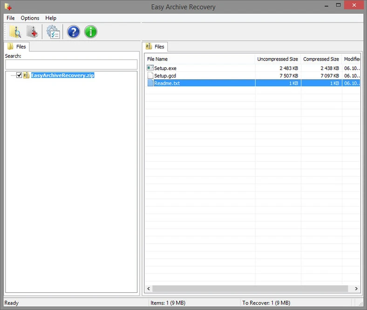The width and height of the screenshot is (367, 310).
Task: Click the horizontal scrollbar left arrow
Action: click(x=148, y=289)
